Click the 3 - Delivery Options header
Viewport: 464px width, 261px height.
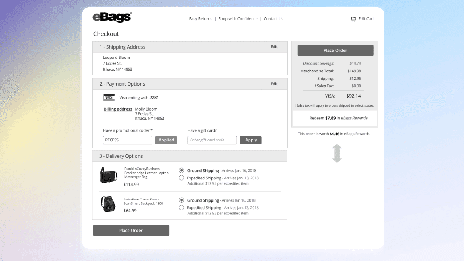click(190, 156)
